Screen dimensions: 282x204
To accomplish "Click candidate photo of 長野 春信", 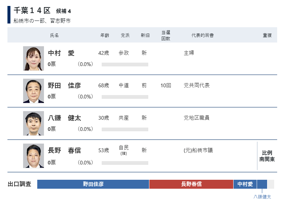I will (x=34, y=156).
